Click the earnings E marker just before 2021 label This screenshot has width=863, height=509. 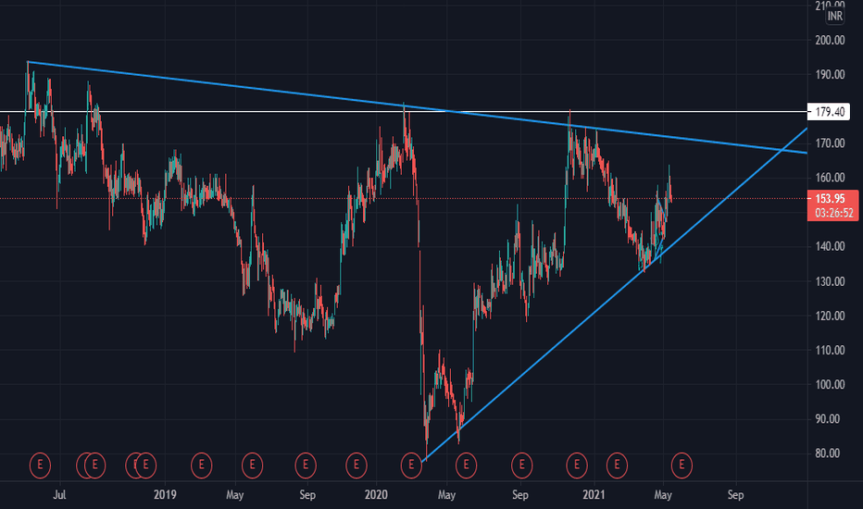[x=577, y=466]
